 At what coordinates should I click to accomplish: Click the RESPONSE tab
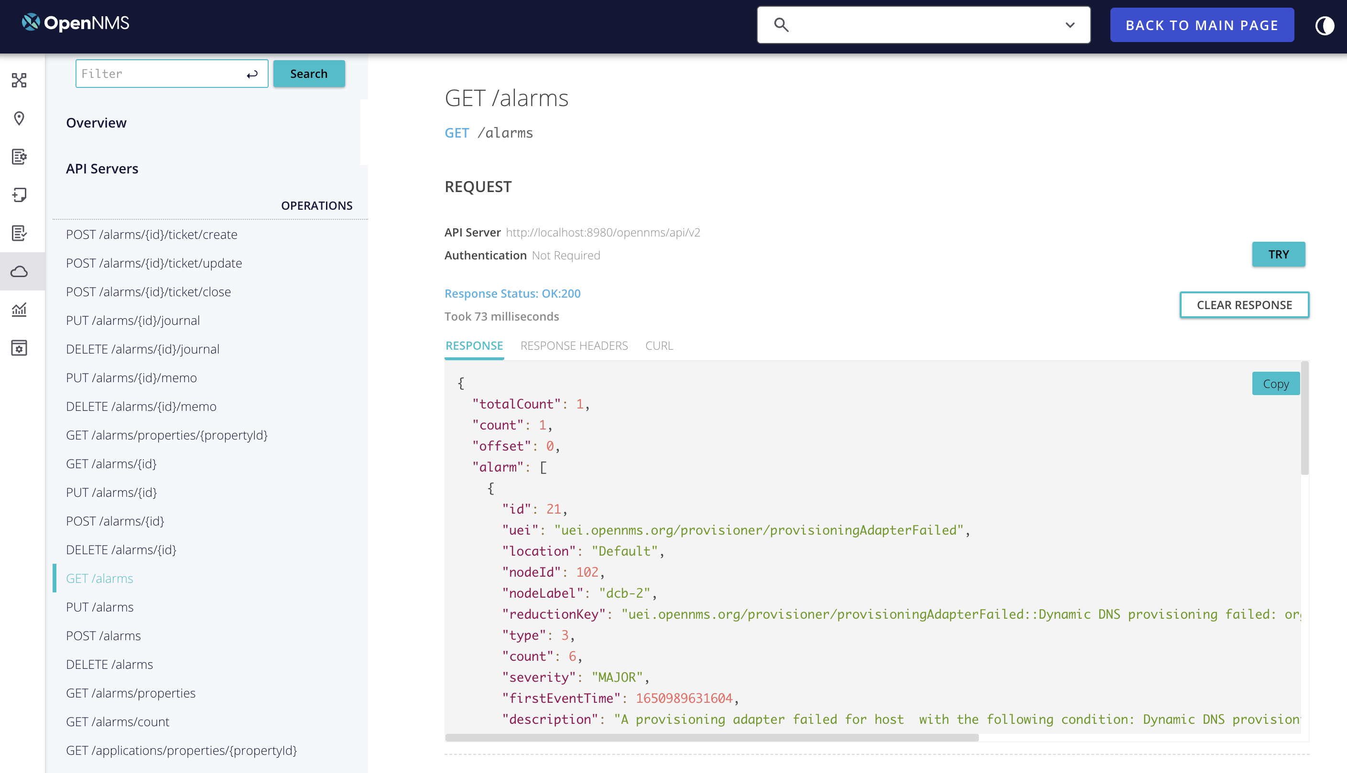click(474, 345)
